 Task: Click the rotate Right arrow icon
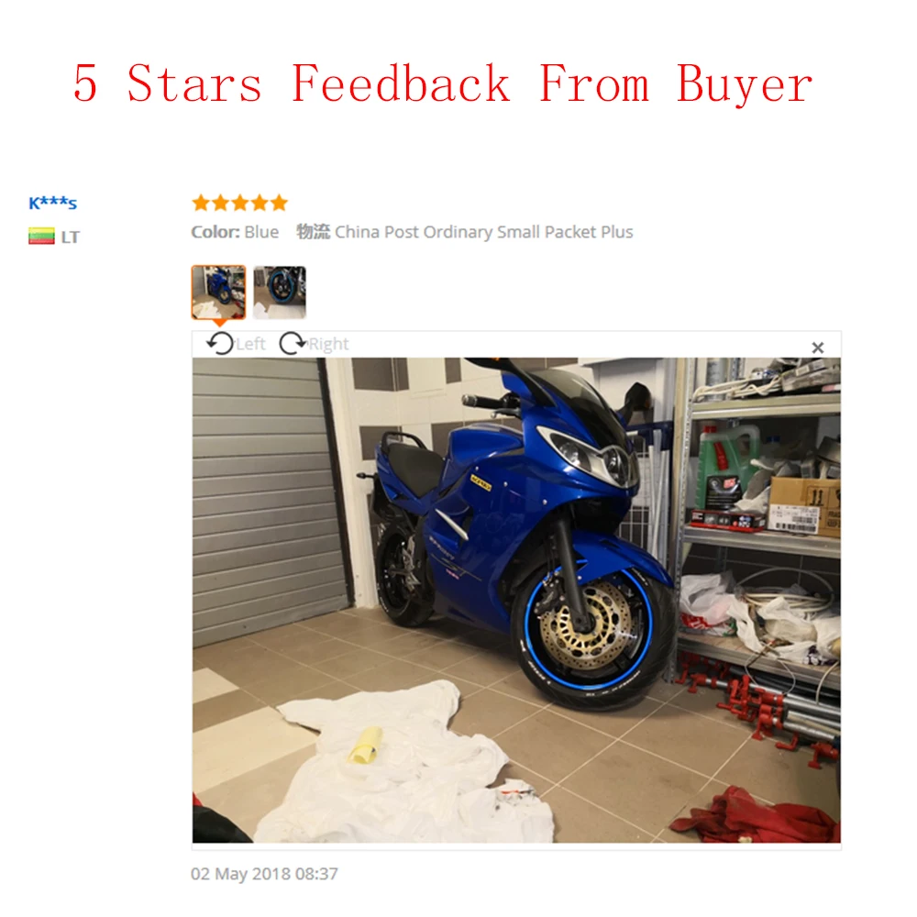[x=293, y=343]
